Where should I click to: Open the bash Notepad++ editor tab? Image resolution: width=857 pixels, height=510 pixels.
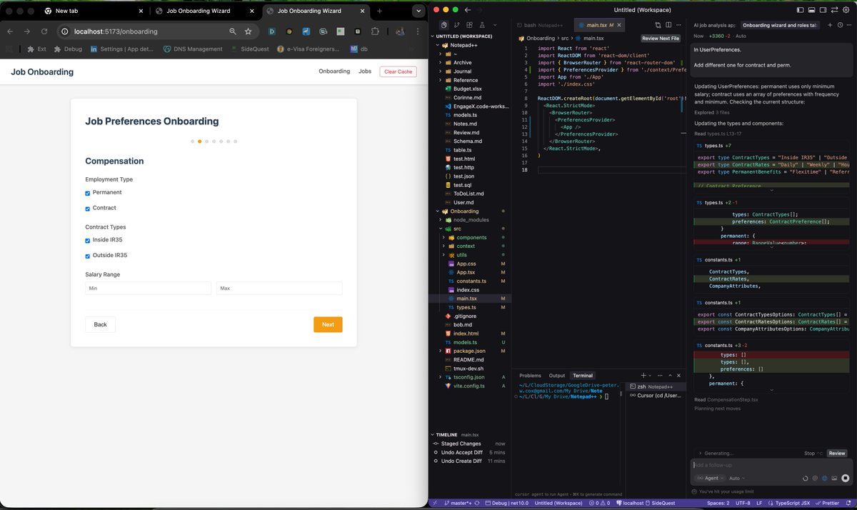coord(544,25)
